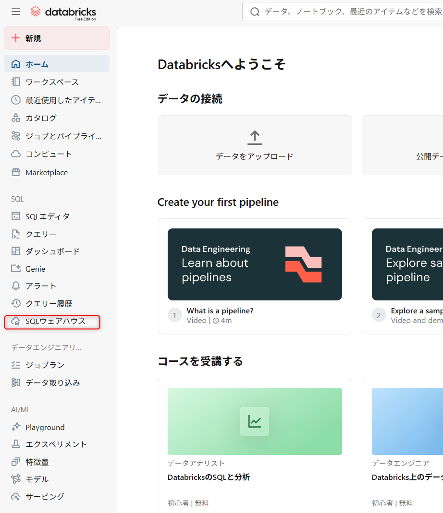Toggle the hamburger sidebar menu icon
This screenshot has width=443, height=513.
(x=16, y=12)
